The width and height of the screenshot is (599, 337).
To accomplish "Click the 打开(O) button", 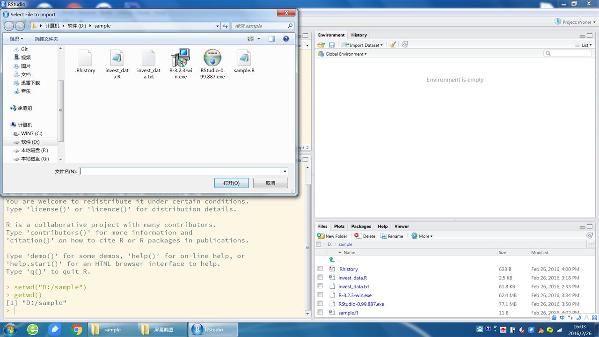I will pos(231,183).
